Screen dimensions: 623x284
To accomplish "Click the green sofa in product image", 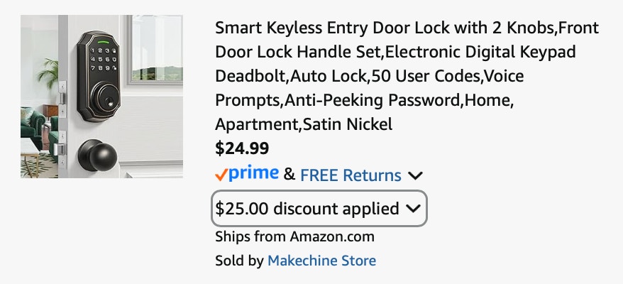I will (x=33, y=128).
